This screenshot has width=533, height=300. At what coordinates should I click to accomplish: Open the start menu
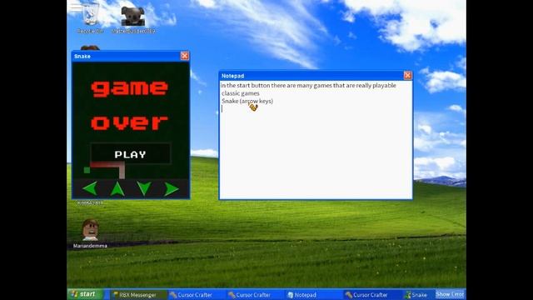[x=85, y=294]
